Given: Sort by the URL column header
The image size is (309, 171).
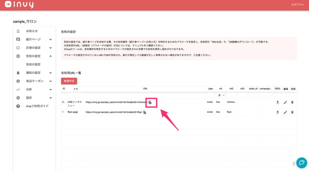Looking at the screenshot, I should point(145,88).
